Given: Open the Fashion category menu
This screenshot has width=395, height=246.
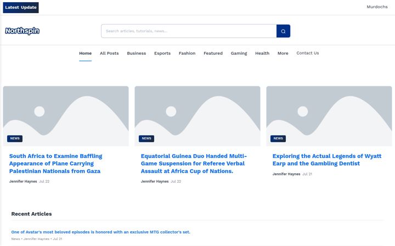Looking at the screenshot, I should [x=187, y=53].
